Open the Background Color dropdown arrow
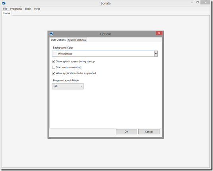 tap(156, 53)
